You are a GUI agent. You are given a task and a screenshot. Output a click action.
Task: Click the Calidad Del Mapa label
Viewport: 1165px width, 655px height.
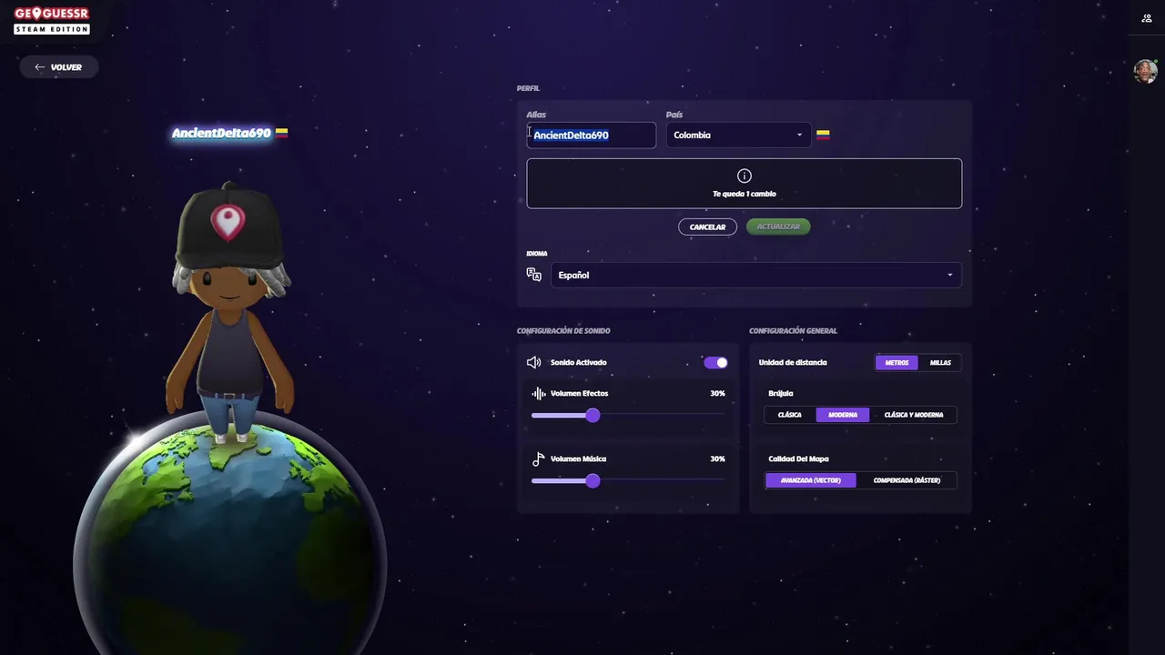(798, 458)
